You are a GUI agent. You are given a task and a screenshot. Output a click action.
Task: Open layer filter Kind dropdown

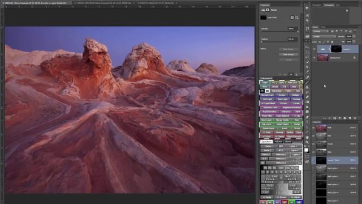tap(321, 31)
